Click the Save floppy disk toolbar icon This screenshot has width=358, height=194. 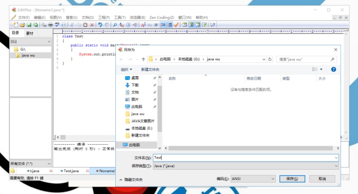(x=29, y=25)
